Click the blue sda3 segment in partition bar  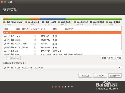click(x=53, y=19)
